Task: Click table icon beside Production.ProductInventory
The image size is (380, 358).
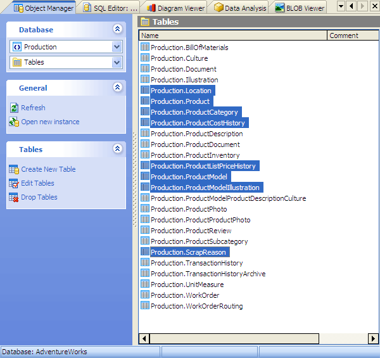Action: click(145, 155)
